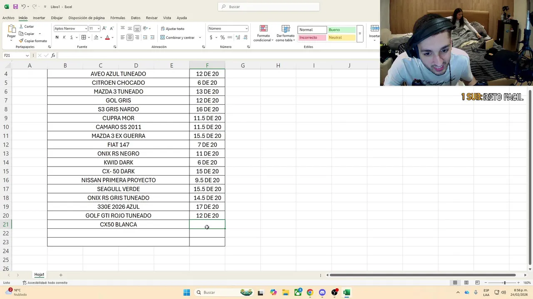Click the red font color swatch
The image size is (533, 299).
107,37
